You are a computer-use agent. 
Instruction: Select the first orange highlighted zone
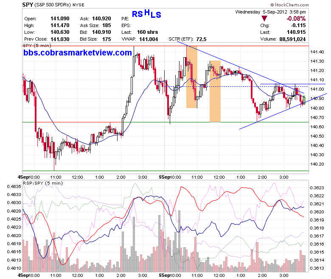192,77
